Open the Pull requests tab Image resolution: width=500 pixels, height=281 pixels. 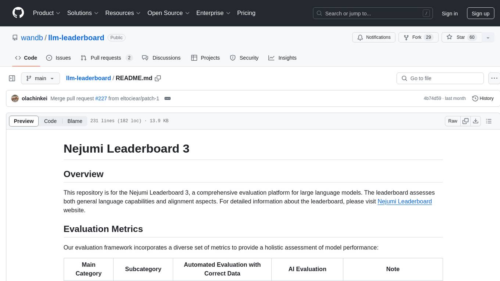click(106, 58)
